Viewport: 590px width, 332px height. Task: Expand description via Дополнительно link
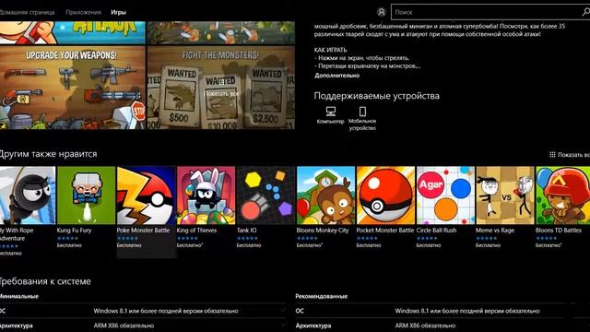[x=336, y=76]
